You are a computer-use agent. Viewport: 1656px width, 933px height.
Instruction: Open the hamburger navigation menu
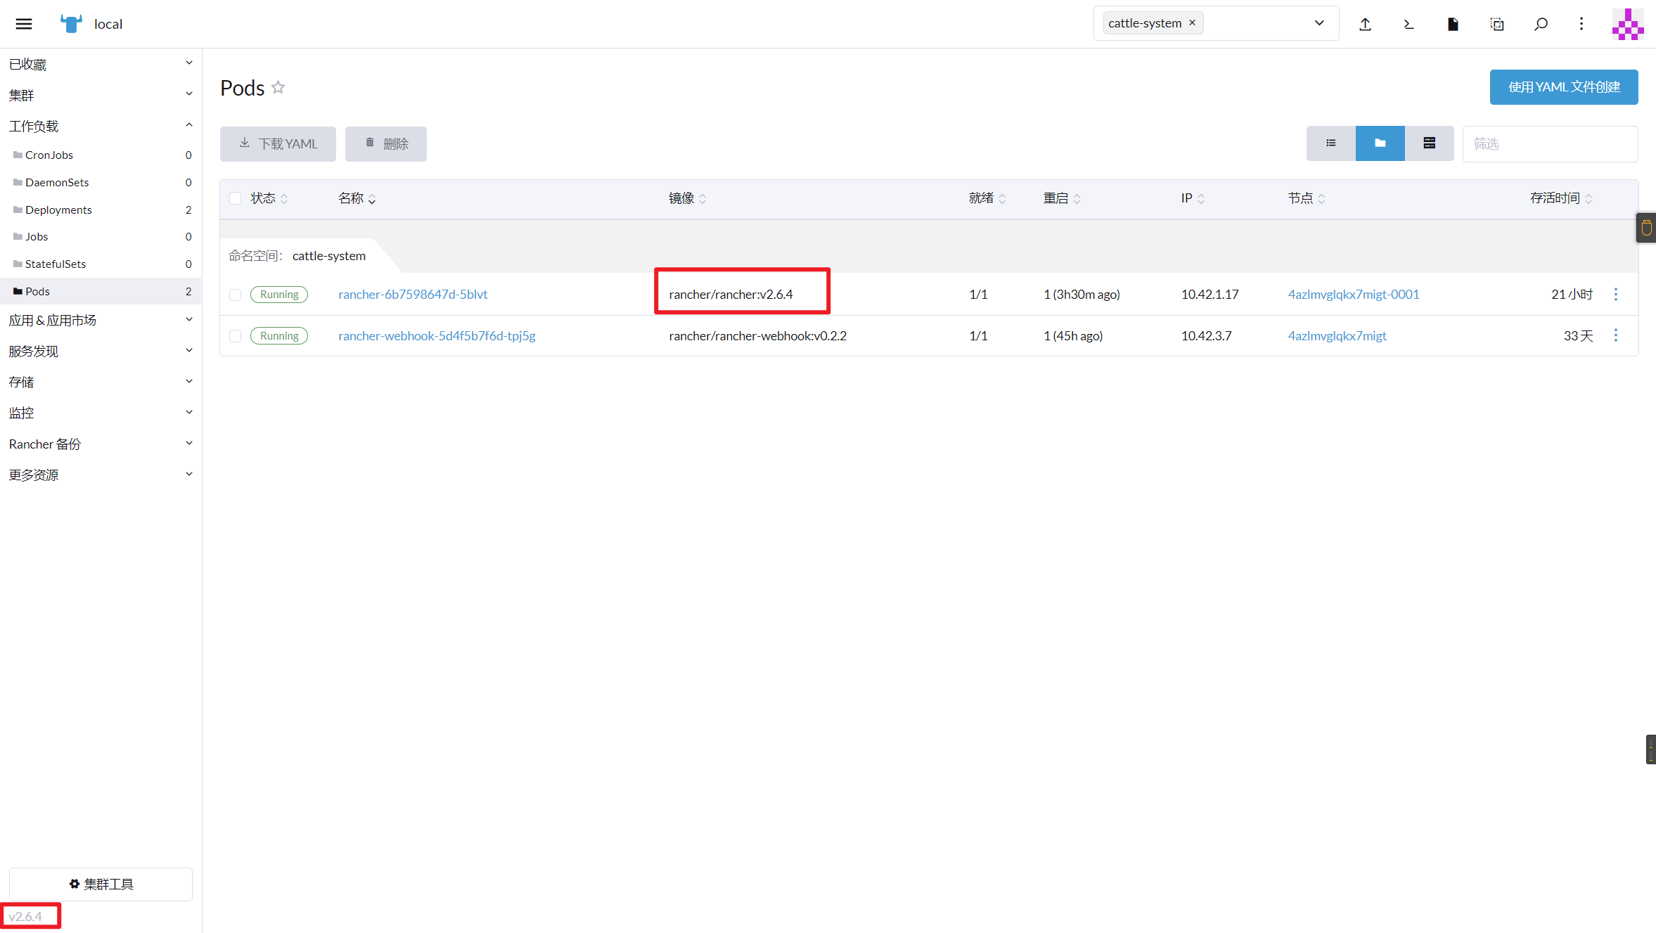[24, 24]
